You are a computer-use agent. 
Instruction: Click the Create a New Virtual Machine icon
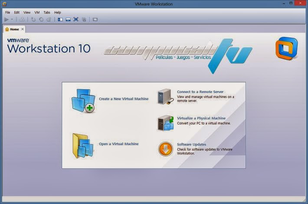[83, 101]
